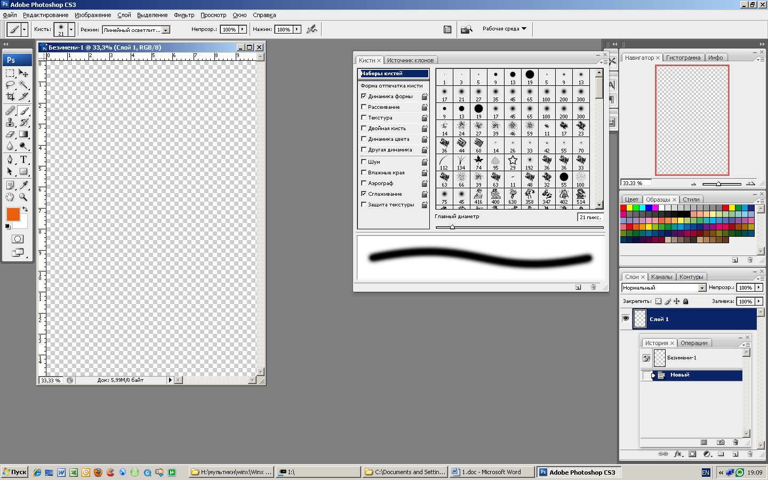Viewport: 768px width, 480px height.
Task: Select the Magic Wand tool
Action: (x=23, y=85)
